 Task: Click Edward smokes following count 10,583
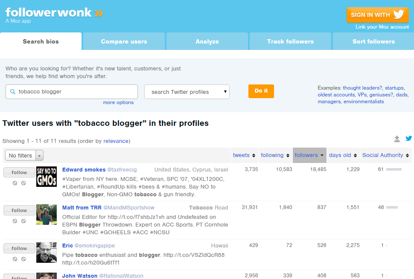(x=284, y=169)
